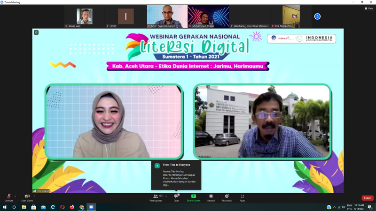Image resolution: width=376 pixels, height=211 pixels.
Task: Toggle Start Video on
Action: point(27,196)
